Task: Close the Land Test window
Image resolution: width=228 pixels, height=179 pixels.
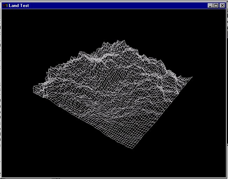Action: (x=222, y=6)
